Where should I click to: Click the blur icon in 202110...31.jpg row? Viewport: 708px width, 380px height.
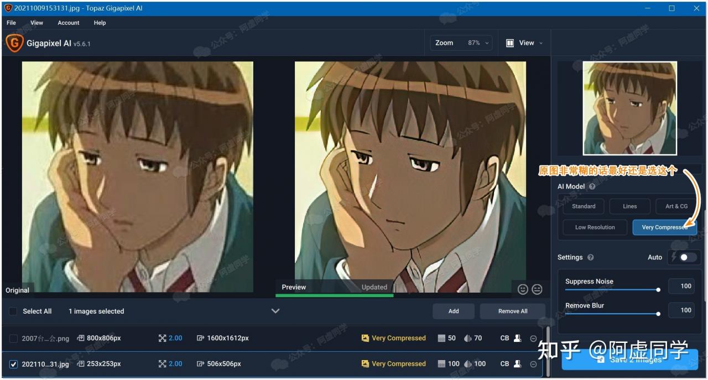(467, 364)
